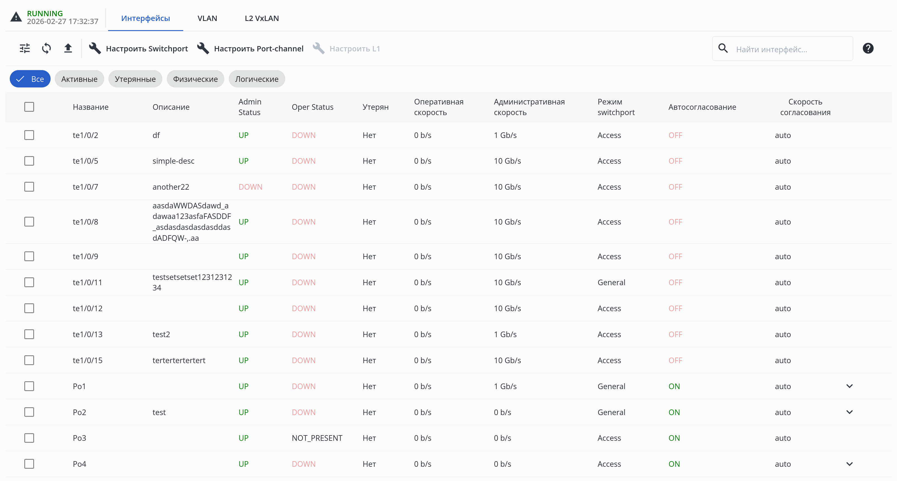The width and height of the screenshot is (897, 481).
Task: Click the wrench icon for Port-channel
Action: [x=203, y=48]
